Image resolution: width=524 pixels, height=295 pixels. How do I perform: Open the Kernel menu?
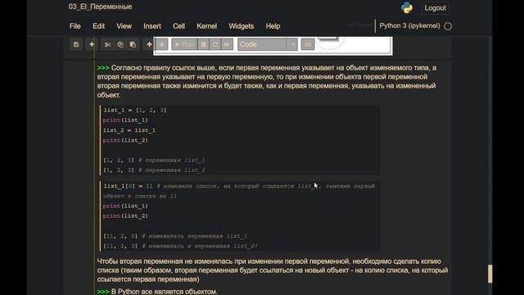pos(207,26)
